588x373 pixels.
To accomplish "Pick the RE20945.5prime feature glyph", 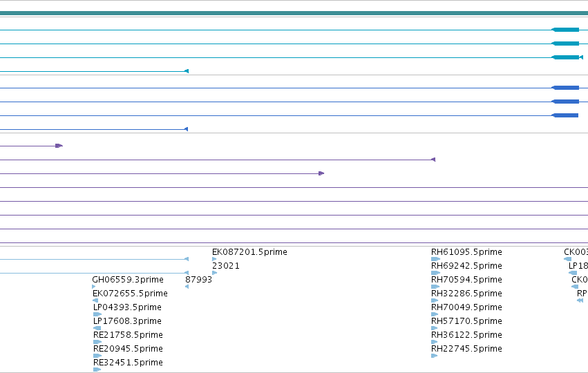I will click(97, 356).
